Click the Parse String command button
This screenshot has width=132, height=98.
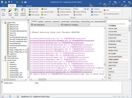(118, 47)
